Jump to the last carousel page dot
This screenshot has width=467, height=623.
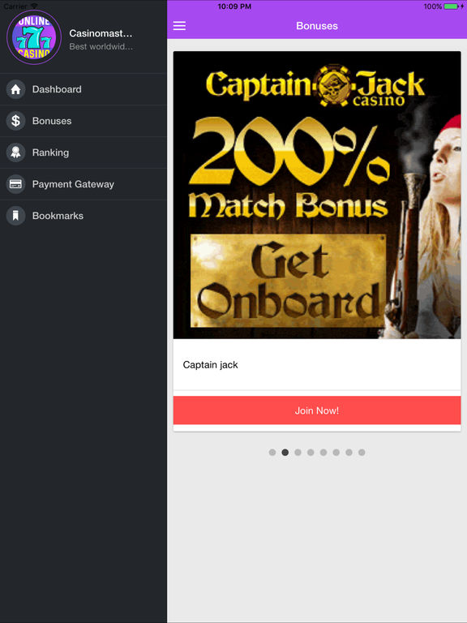[x=362, y=452]
